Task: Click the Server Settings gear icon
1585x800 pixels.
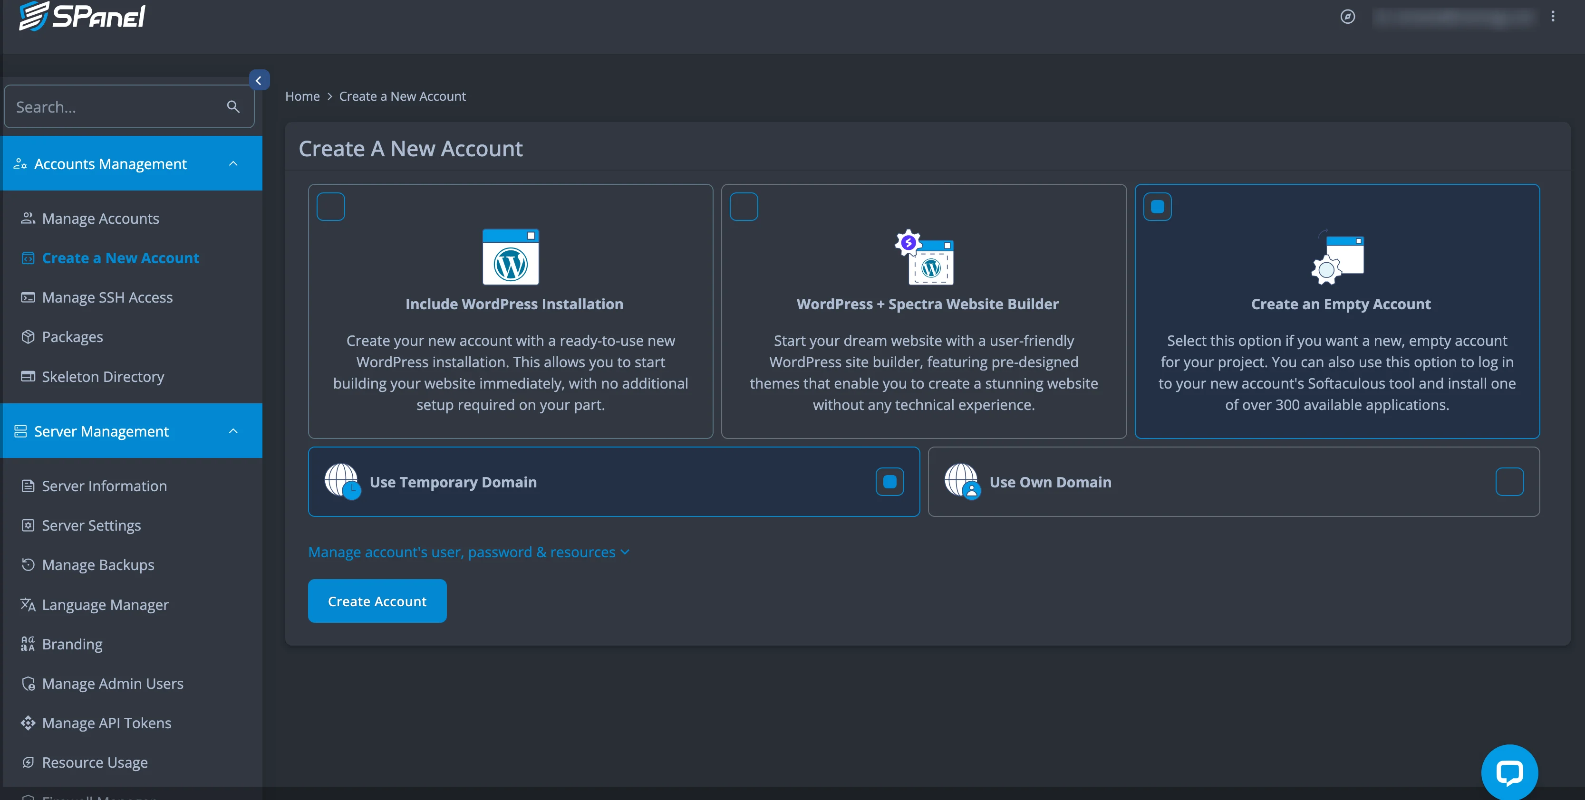Action: [28, 525]
